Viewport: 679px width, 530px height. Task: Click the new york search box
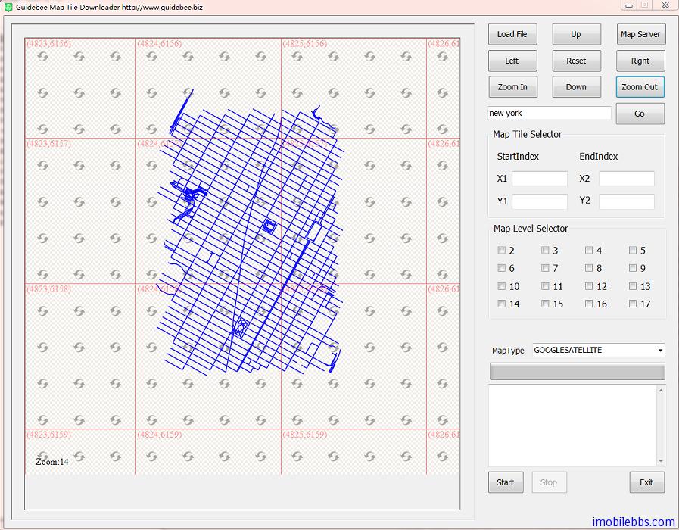click(x=550, y=113)
